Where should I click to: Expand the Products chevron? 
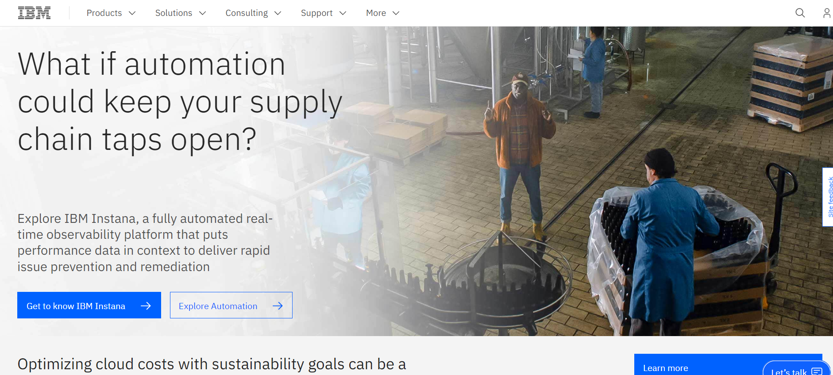tap(132, 13)
